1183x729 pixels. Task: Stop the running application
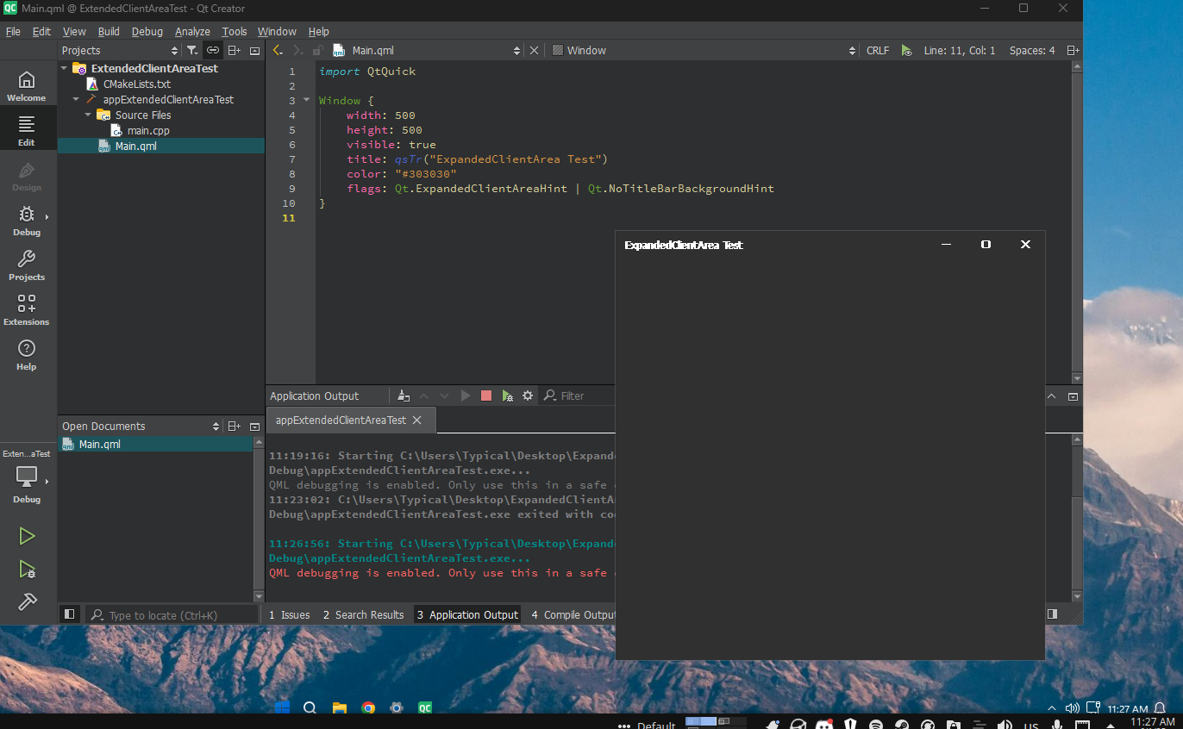(486, 396)
